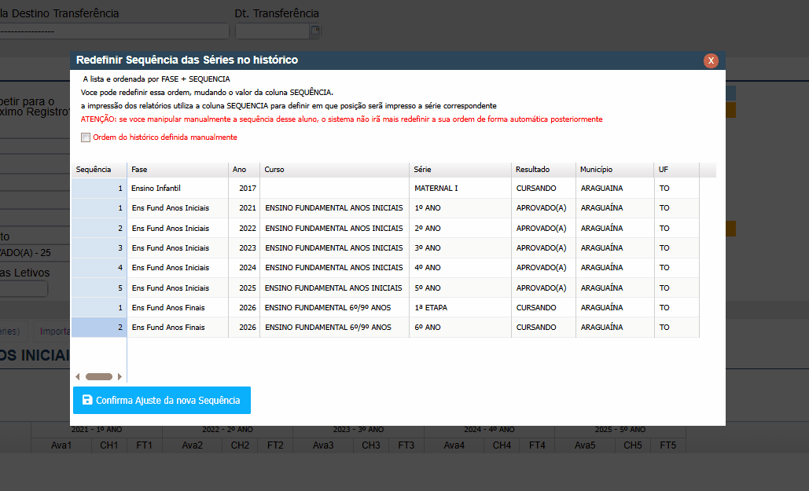
Task: Select sequence cell of the MATERNAL I row
Action: coord(98,189)
